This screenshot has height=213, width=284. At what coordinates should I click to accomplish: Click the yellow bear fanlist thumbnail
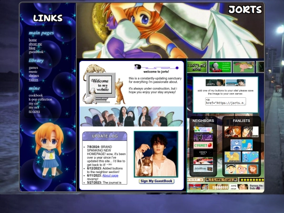[x=232, y=157]
